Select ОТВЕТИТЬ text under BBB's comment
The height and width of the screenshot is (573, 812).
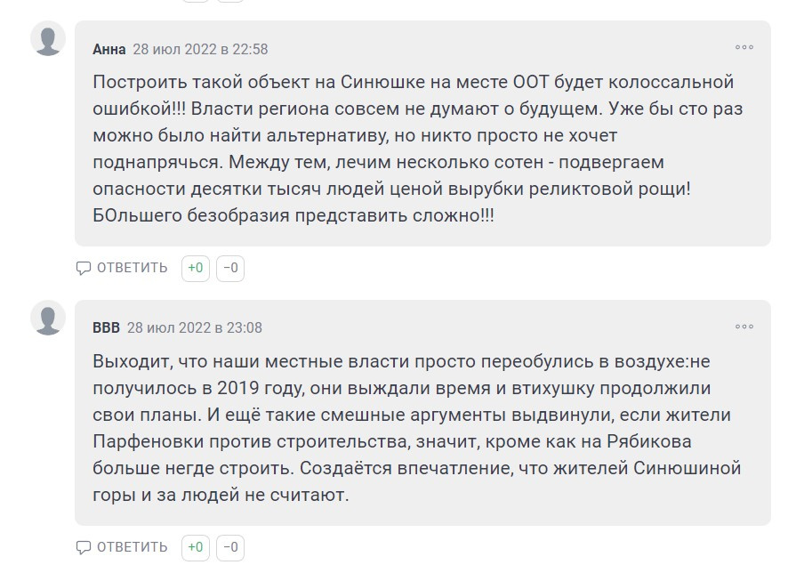click(132, 547)
